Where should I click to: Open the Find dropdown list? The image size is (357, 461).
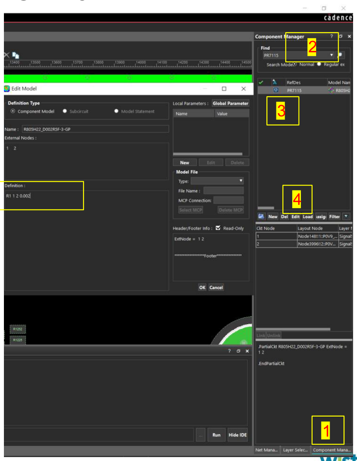[331, 55]
